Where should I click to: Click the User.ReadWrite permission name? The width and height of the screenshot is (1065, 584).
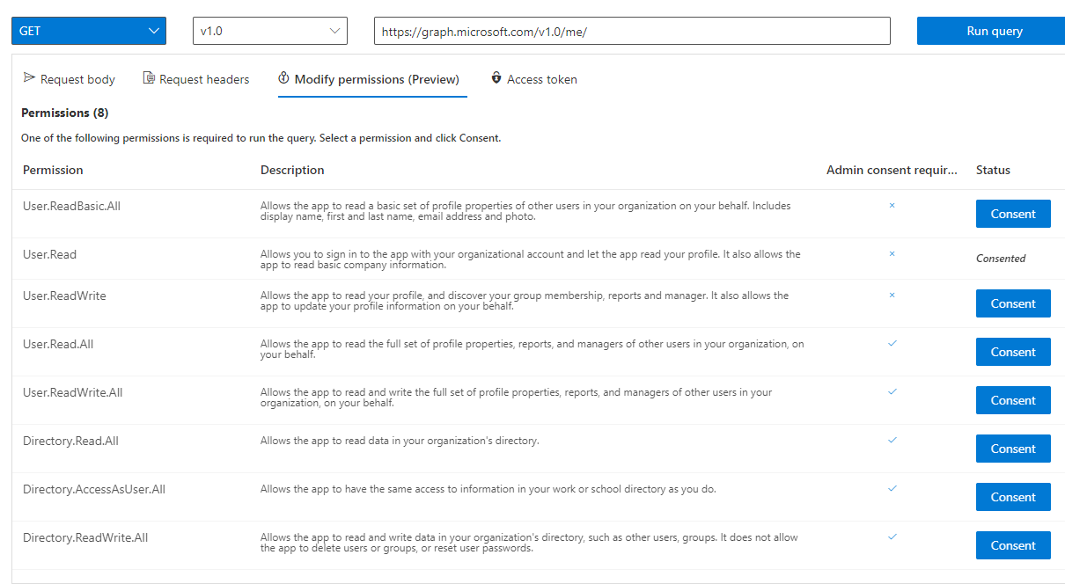coord(64,296)
